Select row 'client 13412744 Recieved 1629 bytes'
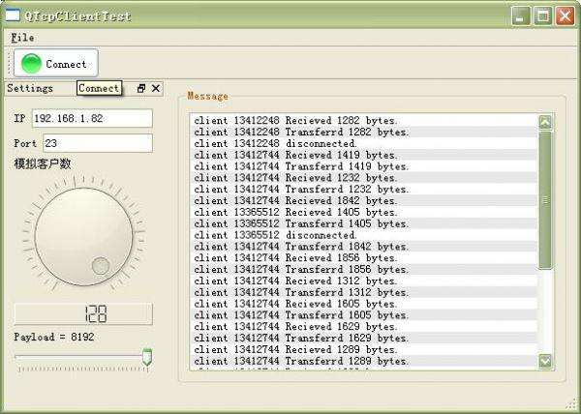581x414 pixels. pos(363,327)
